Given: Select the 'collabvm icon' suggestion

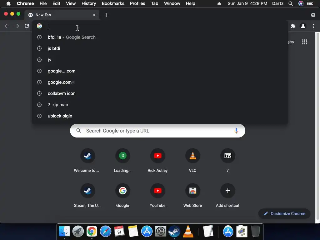Looking at the screenshot, I should point(160,93).
